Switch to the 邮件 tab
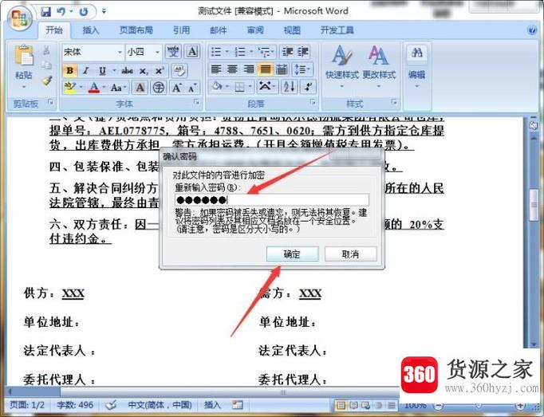 pos(219,30)
